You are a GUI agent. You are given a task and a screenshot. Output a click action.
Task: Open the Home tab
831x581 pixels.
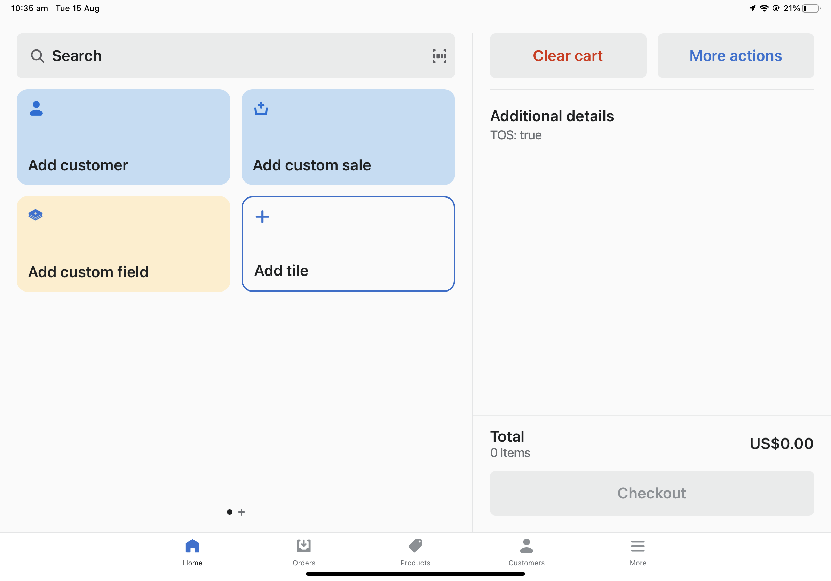(x=192, y=552)
